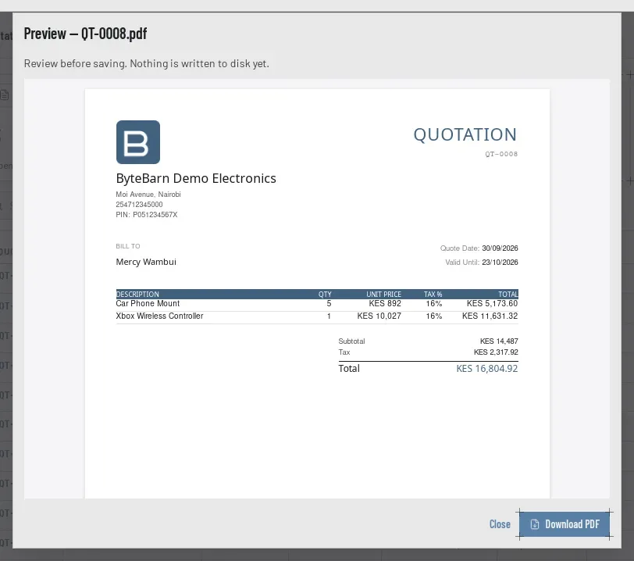The image size is (634, 561).
Task: Click 16% tax for Xbox Wireless Controller
Action: coord(434,316)
